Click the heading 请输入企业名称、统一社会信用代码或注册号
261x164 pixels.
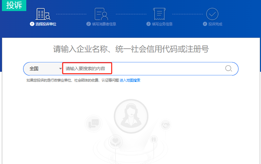(x=131, y=49)
